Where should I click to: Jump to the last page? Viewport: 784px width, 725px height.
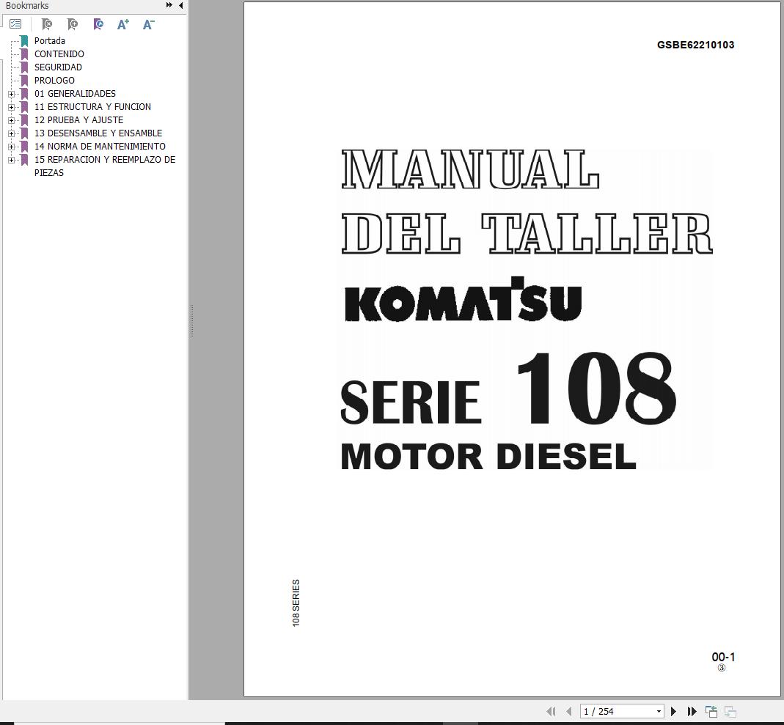(x=692, y=711)
